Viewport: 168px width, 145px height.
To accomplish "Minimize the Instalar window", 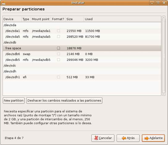I will 152,3.
